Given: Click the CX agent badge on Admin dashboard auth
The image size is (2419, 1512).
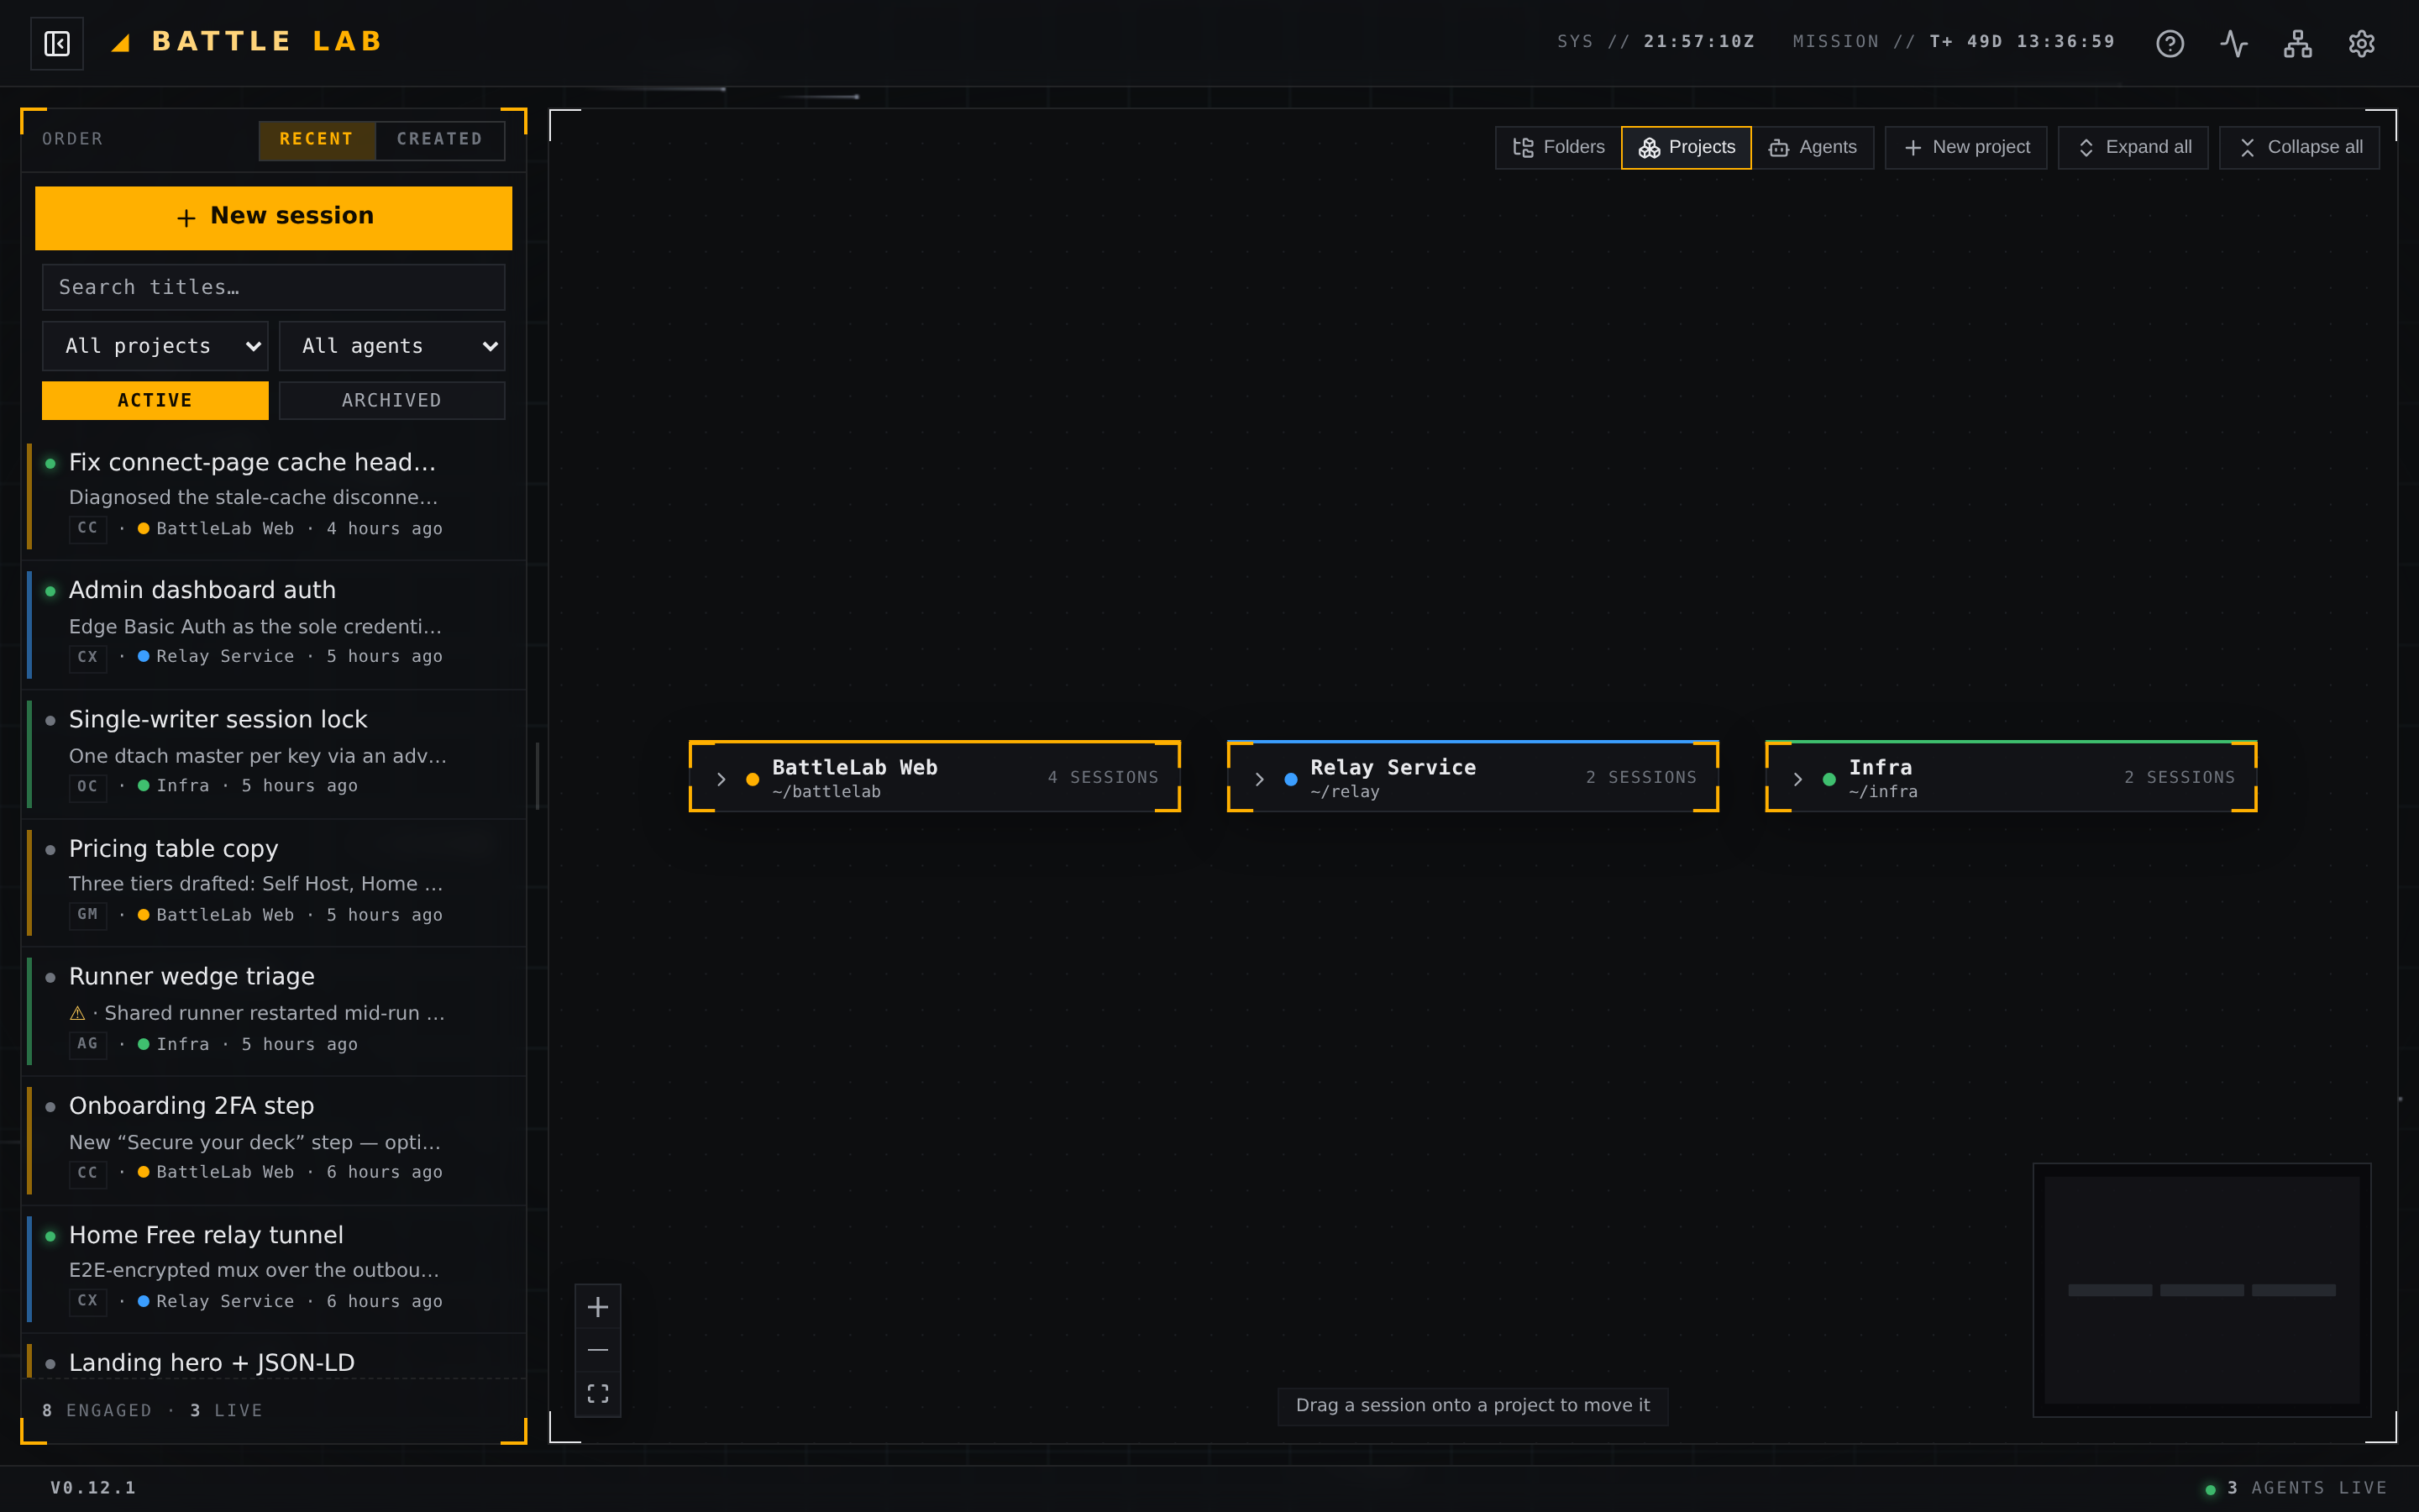Looking at the screenshot, I should pos(88,657).
